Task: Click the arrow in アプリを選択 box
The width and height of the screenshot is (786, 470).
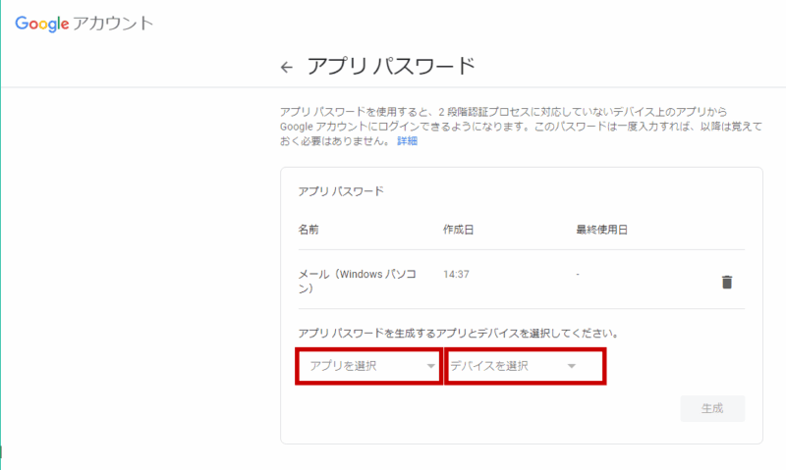Action: coord(430,366)
